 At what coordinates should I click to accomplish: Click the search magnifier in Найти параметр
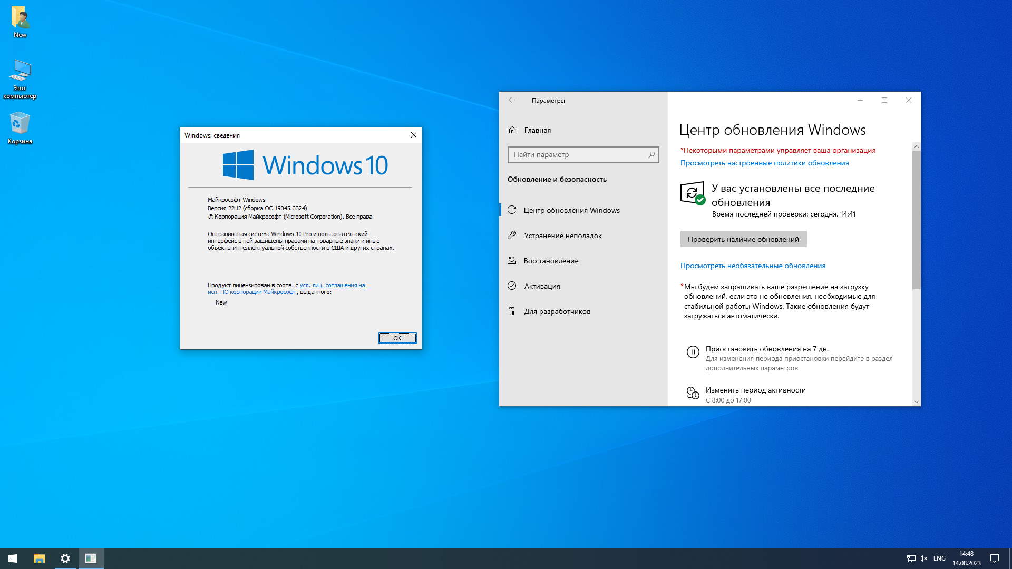coord(651,154)
